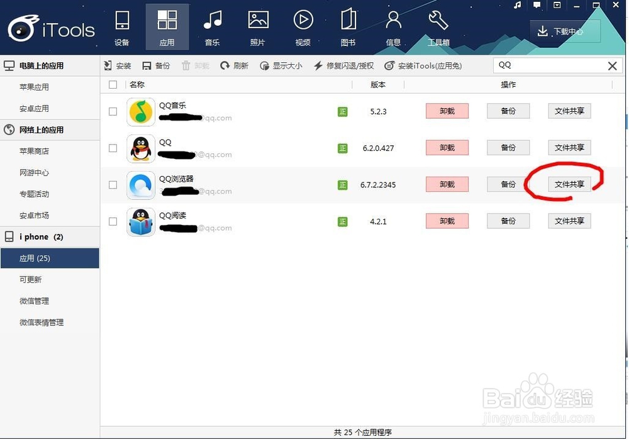Uninstall QQ音乐 with 卸载 button
The width and height of the screenshot is (629, 440).
447,111
